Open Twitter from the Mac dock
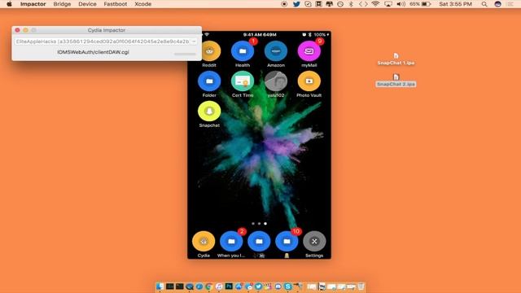521x293 pixels. point(259,286)
